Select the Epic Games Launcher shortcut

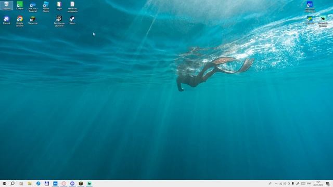(x=59, y=21)
